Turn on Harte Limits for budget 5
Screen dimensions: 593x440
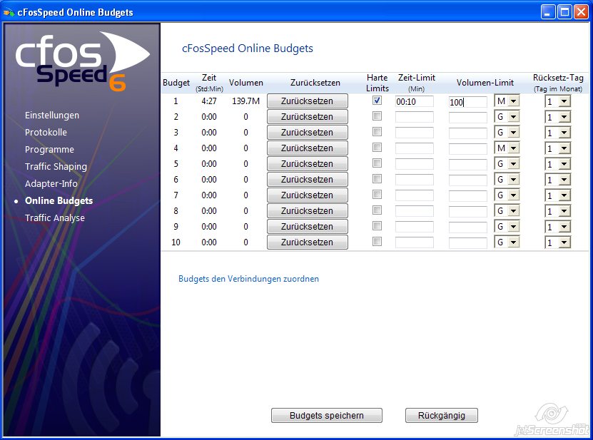[x=377, y=163]
